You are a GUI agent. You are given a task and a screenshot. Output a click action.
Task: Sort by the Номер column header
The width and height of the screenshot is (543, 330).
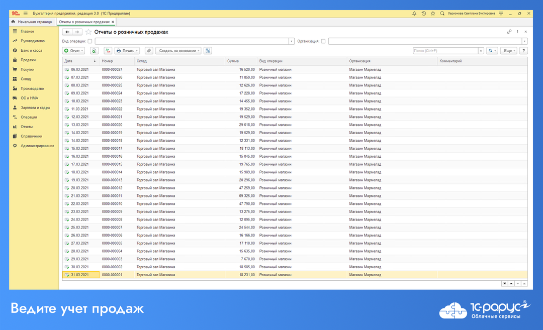tap(117, 61)
